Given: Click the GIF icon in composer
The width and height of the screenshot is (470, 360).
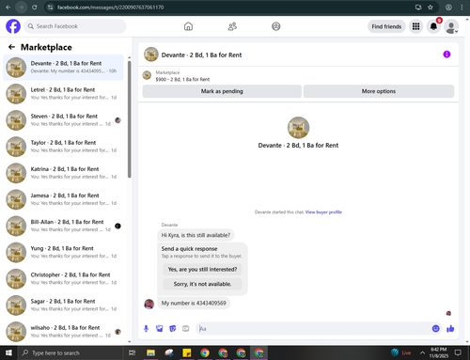Looking at the screenshot, I should pos(186,328).
